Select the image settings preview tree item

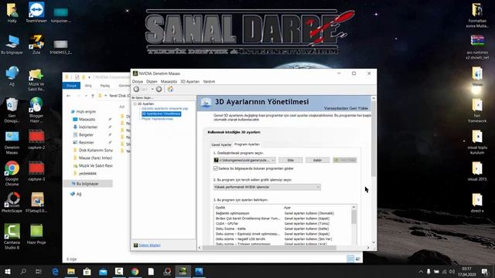pos(165,108)
